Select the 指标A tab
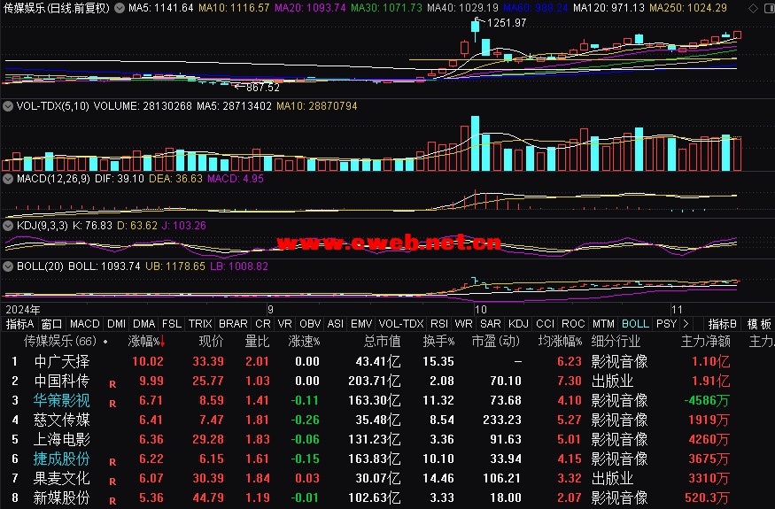 coord(19,324)
